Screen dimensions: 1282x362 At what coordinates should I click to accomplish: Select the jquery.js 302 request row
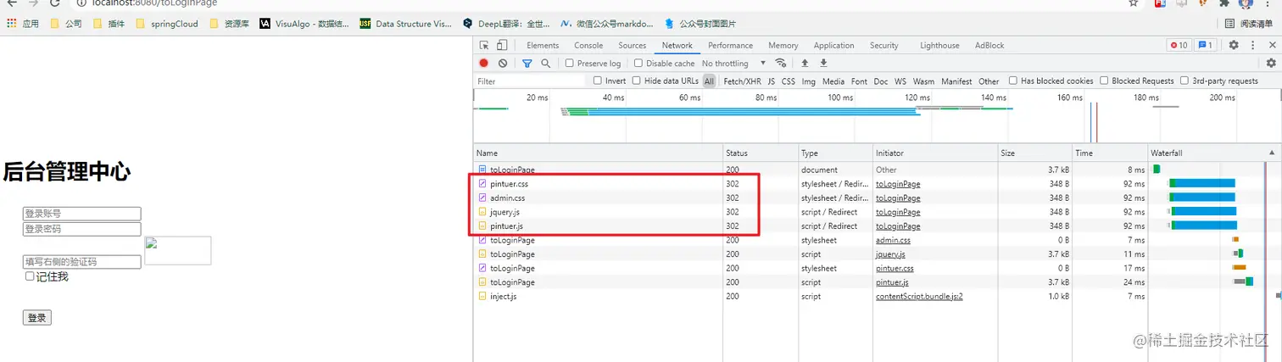pos(877,212)
